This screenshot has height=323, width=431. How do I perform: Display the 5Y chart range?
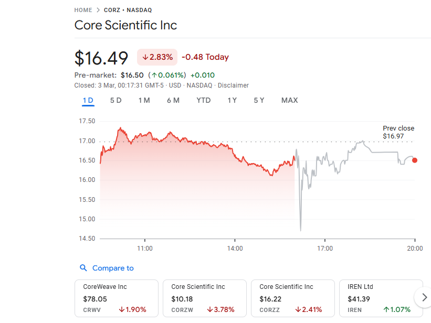(259, 100)
